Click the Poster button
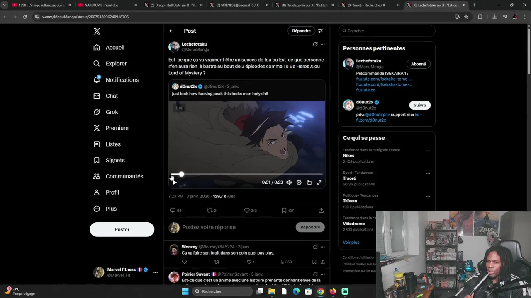The image size is (531, 298). click(122, 229)
